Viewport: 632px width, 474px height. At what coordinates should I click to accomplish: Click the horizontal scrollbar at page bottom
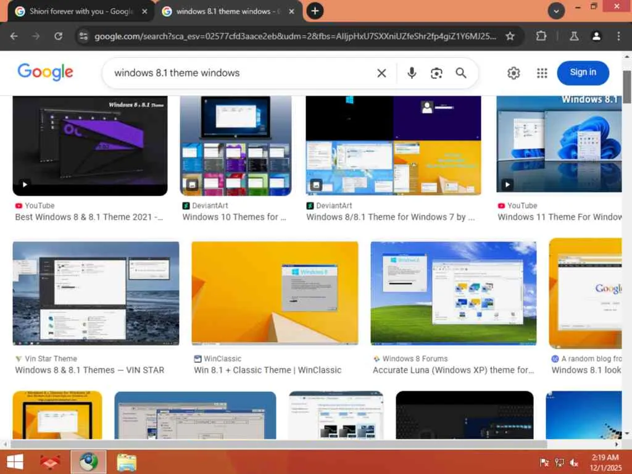tap(278, 444)
